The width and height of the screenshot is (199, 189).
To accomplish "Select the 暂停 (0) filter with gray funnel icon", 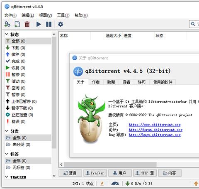I will coord(28,95).
